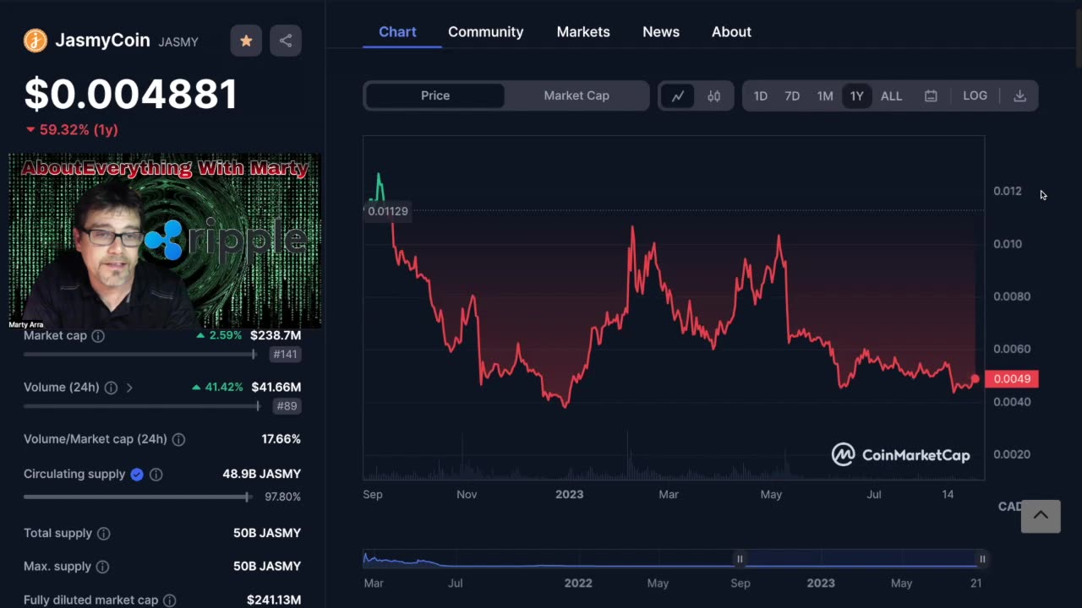
Task: Click the chart overview range bar
Action: coord(674,559)
